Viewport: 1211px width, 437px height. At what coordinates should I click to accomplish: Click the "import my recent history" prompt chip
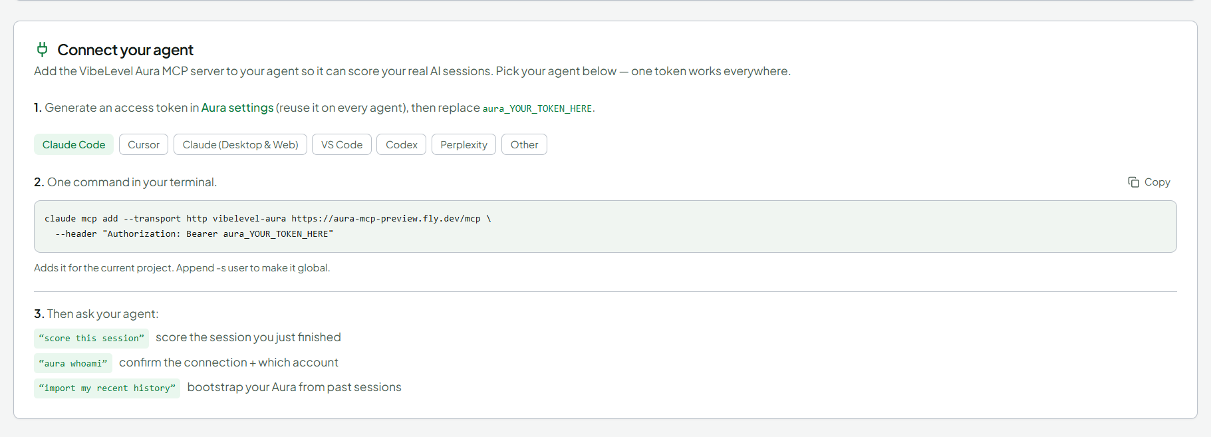107,388
